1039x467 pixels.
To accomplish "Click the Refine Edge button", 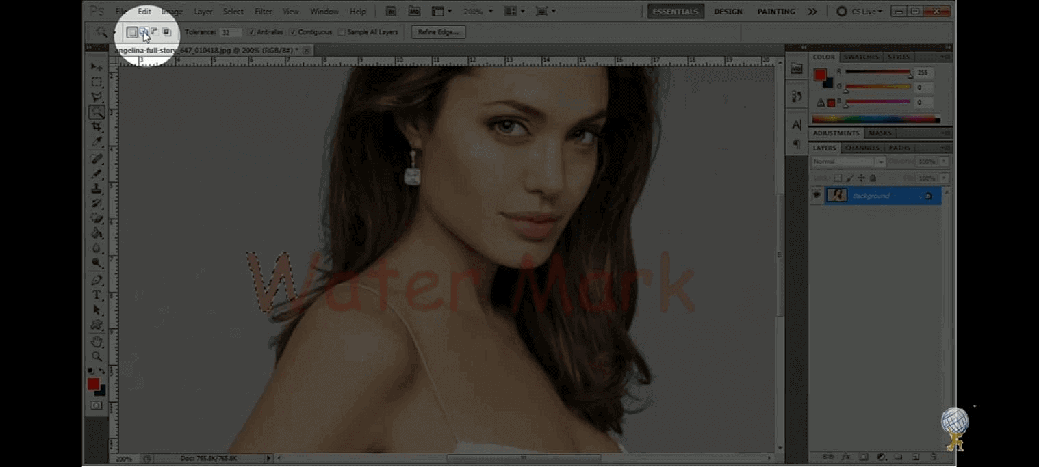I will pyautogui.click(x=438, y=32).
